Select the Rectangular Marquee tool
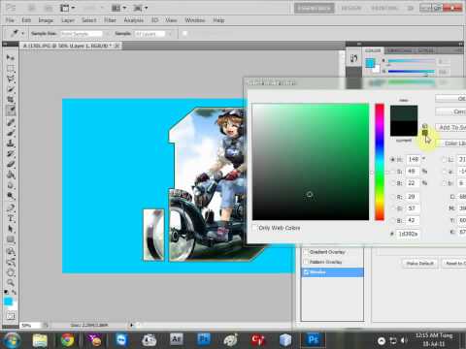 pyautogui.click(x=11, y=69)
